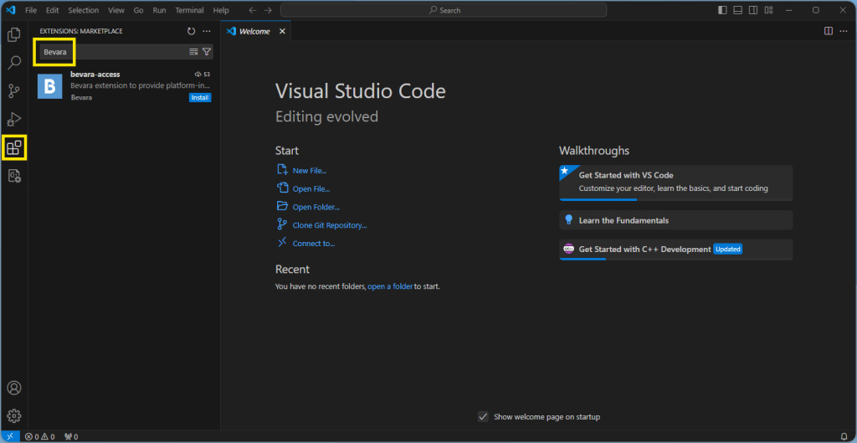Click Open Folder... link
The height and width of the screenshot is (443, 857).
pyautogui.click(x=316, y=208)
